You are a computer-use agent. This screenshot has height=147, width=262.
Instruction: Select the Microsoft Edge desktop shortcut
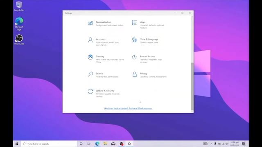[19, 24]
